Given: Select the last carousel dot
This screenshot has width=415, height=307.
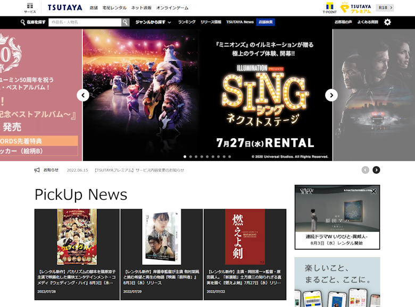Looking at the screenshot, I should (x=230, y=157).
